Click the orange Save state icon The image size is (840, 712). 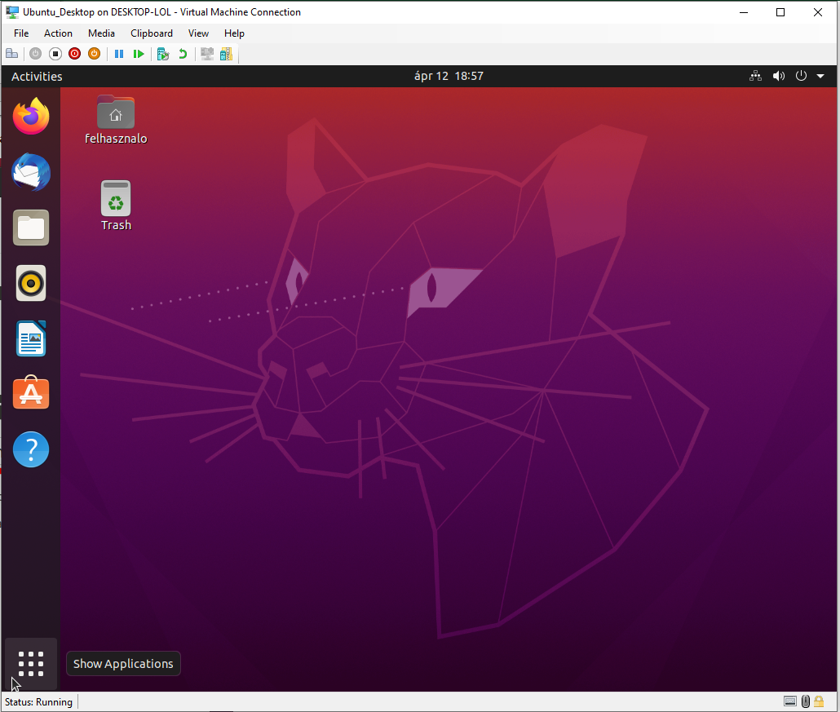point(94,54)
